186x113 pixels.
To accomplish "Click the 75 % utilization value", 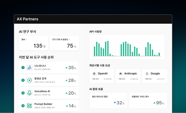I will pyautogui.click(x=72, y=46).
